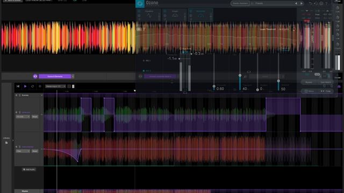344x193 pixels.
Task: Click the Swap button in Ozone
Action: click(x=326, y=91)
